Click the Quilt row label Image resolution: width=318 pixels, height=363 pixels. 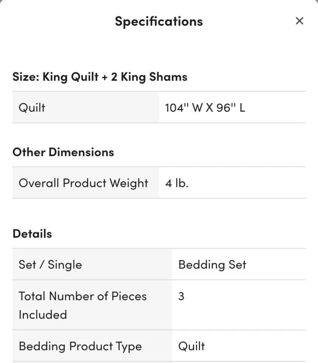[32, 107]
